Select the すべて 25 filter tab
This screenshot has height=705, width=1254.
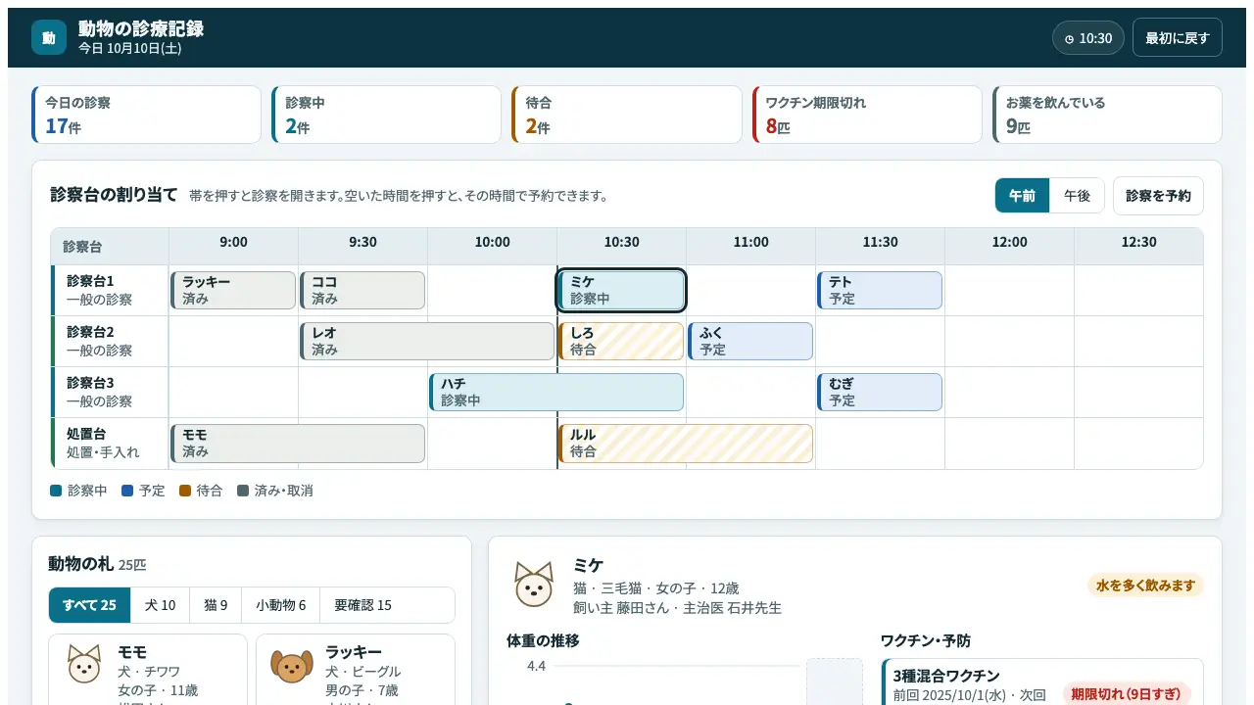(x=89, y=605)
